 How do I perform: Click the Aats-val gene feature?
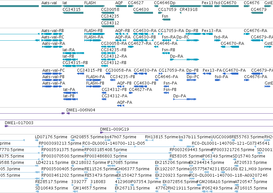point(52,6)
